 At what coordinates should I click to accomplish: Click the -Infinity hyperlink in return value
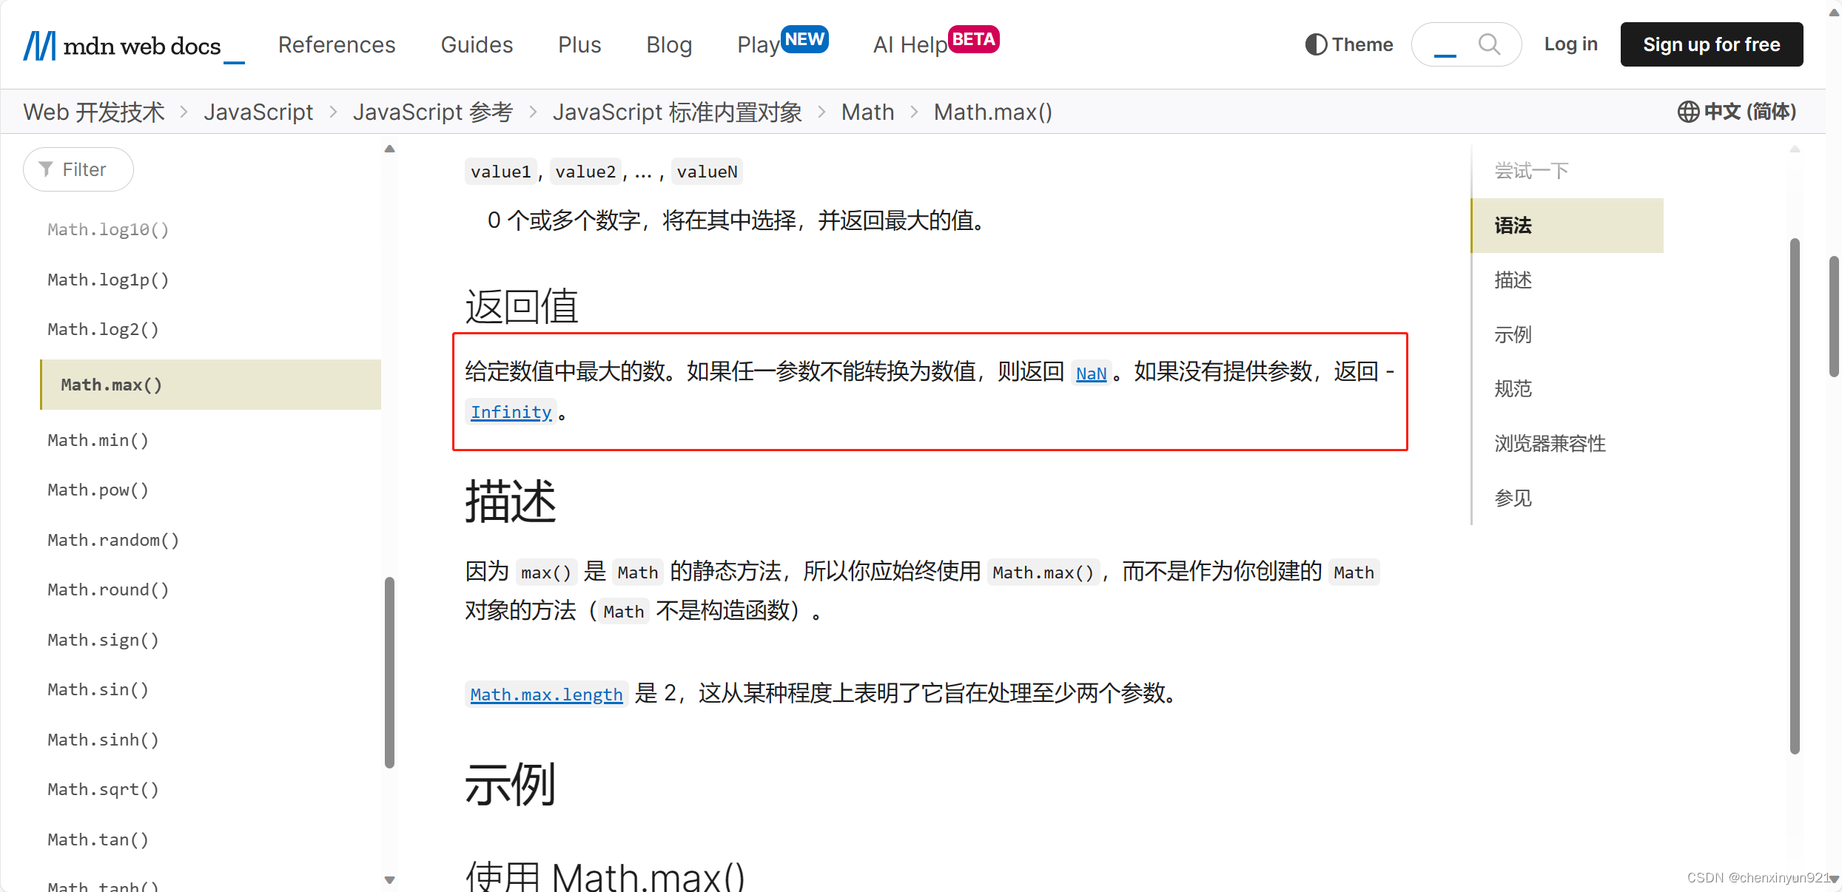click(x=511, y=410)
